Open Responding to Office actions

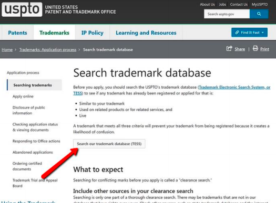coord(36,141)
